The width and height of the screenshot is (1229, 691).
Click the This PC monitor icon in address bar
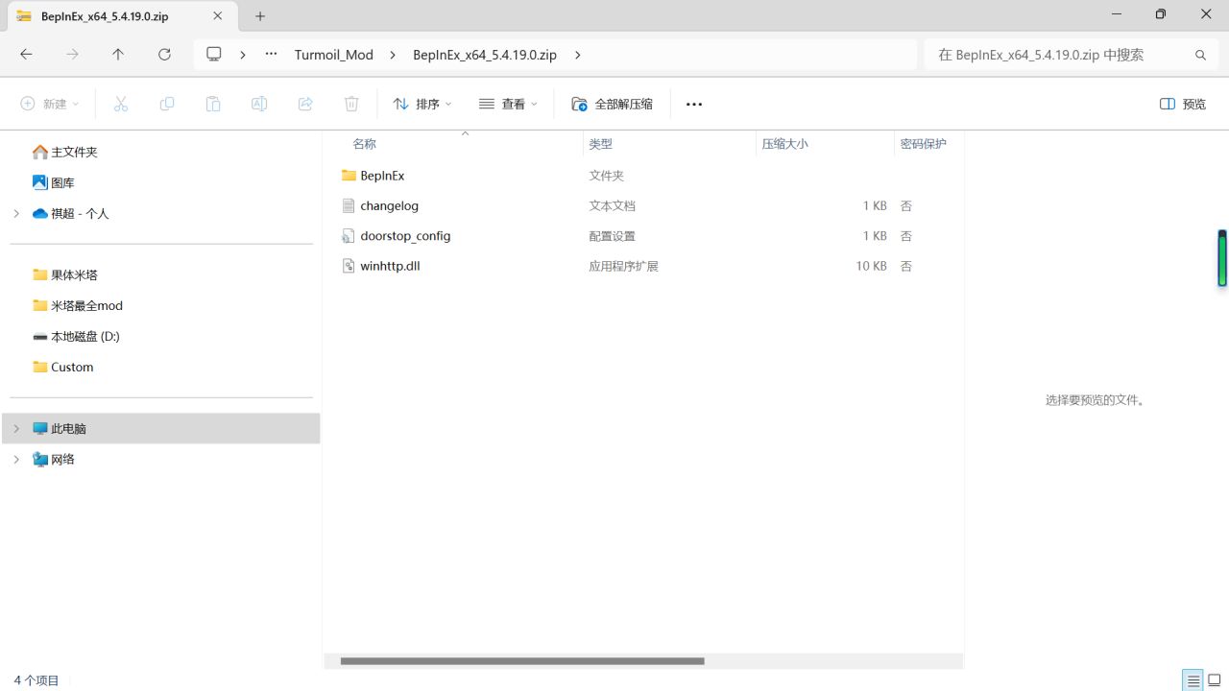214,55
